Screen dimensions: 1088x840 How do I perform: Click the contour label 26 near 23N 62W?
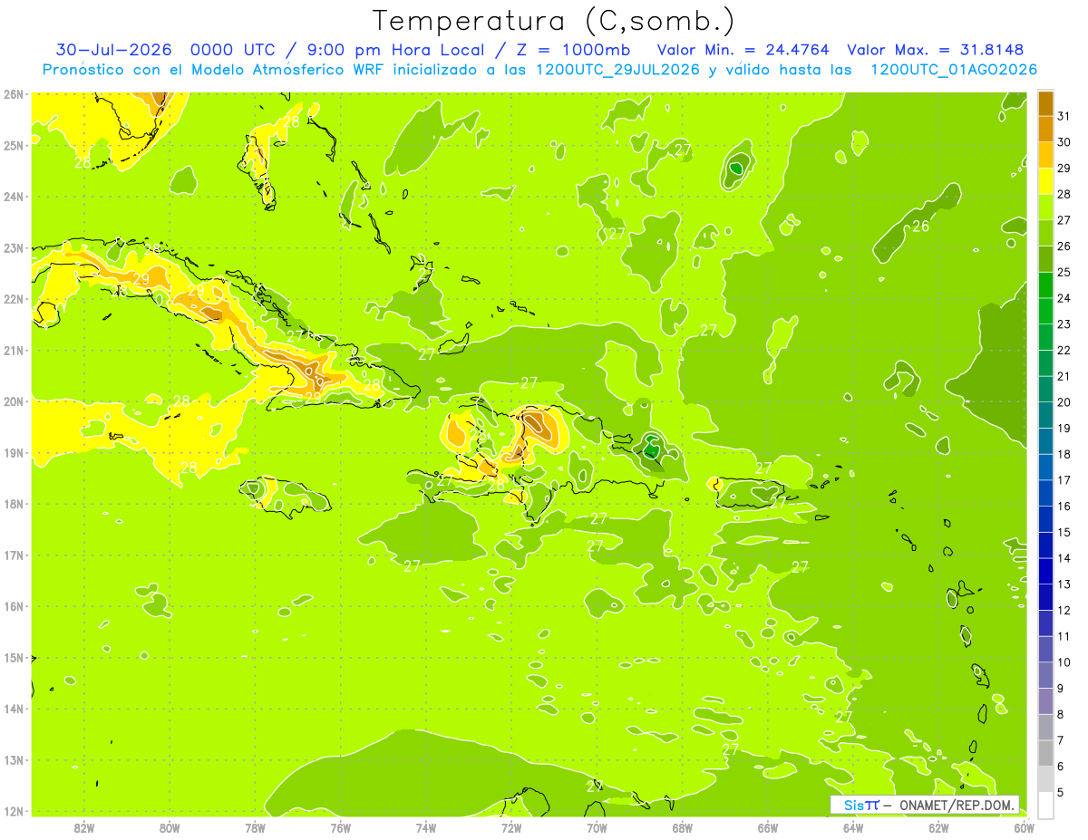pyautogui.click(x=920, y=227)
